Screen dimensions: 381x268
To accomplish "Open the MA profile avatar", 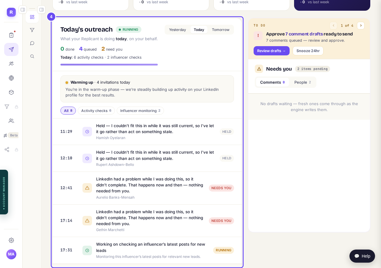I will (11, 254).
